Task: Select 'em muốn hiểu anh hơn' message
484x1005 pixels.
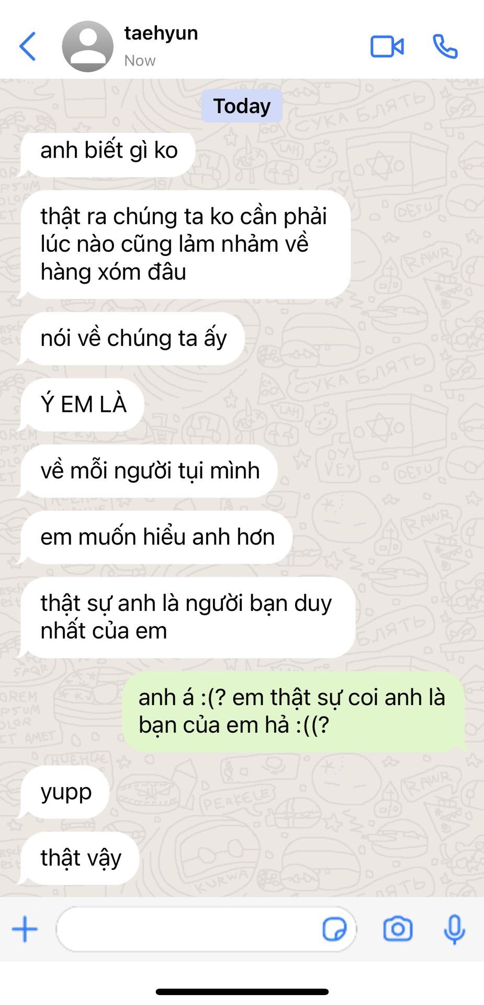Action: tap(156, 538)
